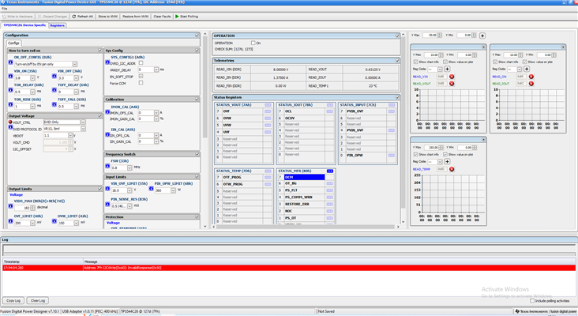Collapse the How to turn rail on section

click(x=100, y=50)
